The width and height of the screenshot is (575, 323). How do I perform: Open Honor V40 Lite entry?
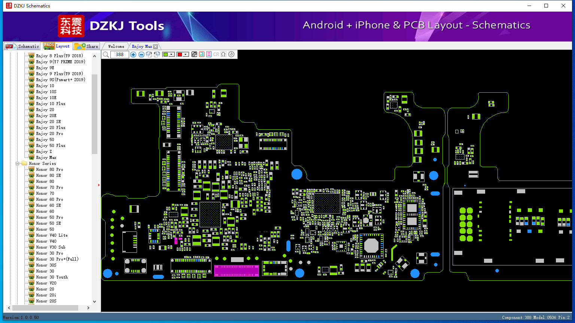tap(52, 235)
